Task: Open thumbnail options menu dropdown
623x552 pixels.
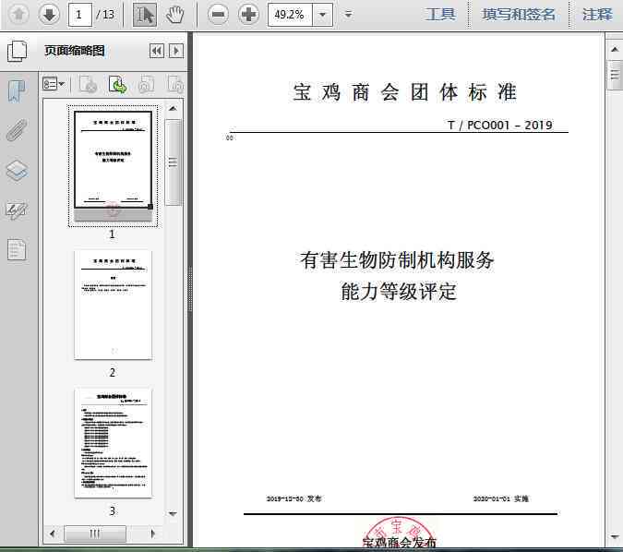Action: point(54,84)
